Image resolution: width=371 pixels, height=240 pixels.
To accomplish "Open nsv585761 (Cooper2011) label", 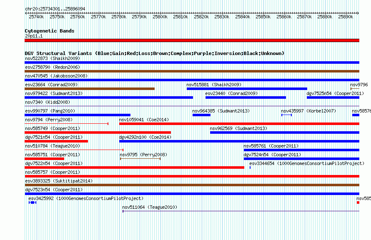I will [271, 146].
